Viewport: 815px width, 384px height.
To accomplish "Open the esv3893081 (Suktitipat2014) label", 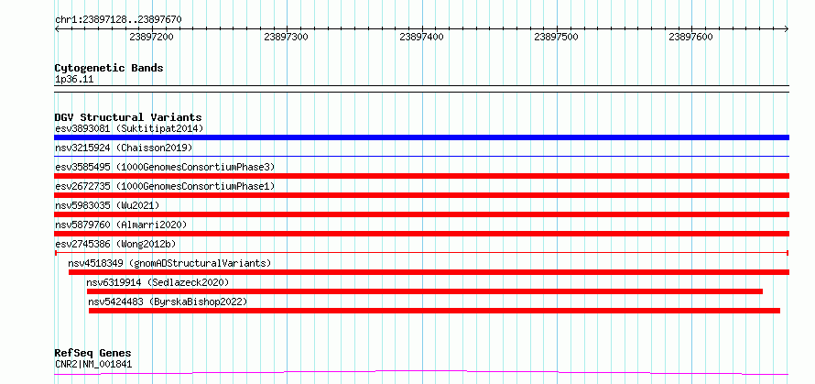I will click(129, 128).
